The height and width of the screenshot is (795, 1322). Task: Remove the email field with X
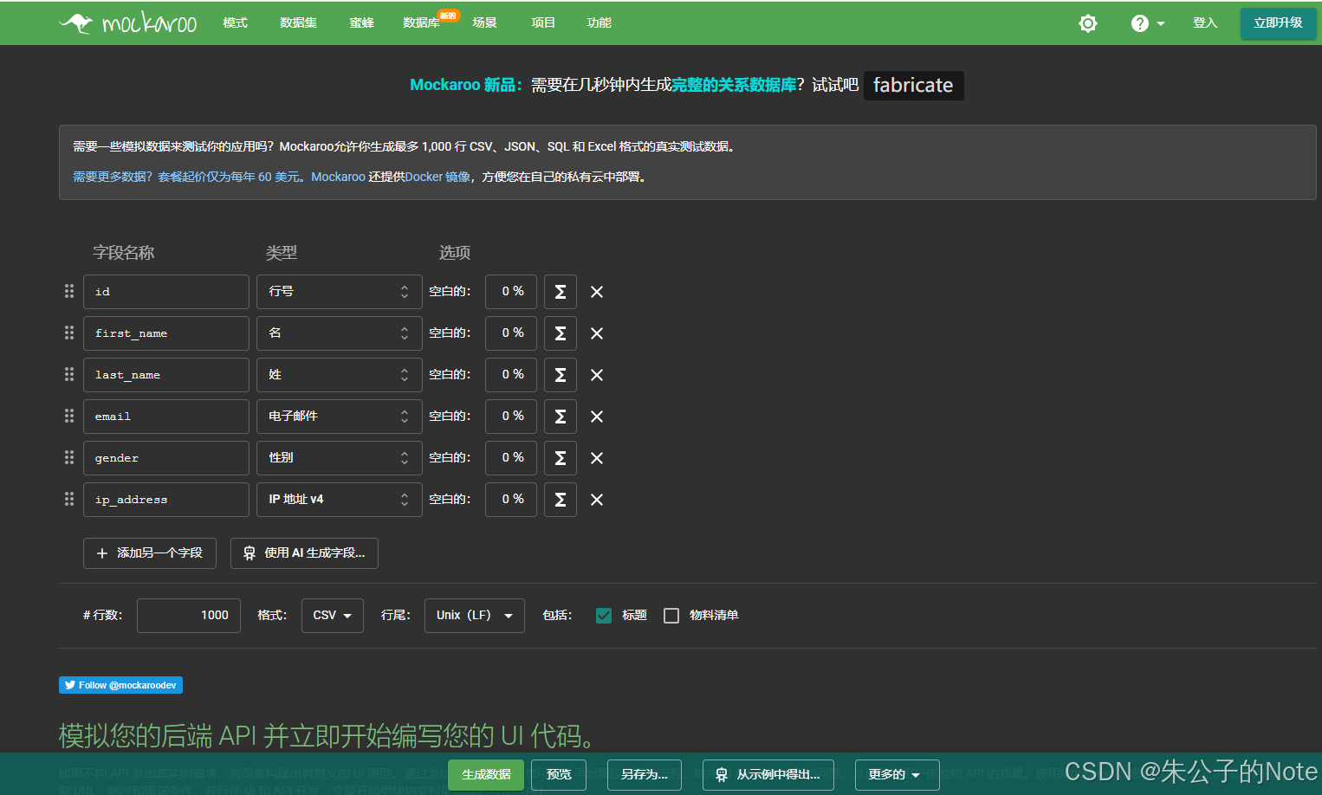(x=597, y=417)
